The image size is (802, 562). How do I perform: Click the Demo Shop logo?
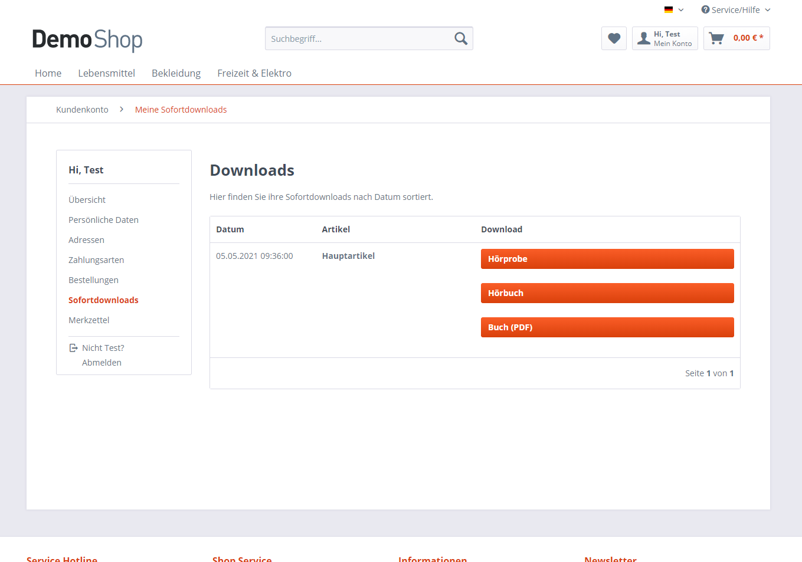87,40
